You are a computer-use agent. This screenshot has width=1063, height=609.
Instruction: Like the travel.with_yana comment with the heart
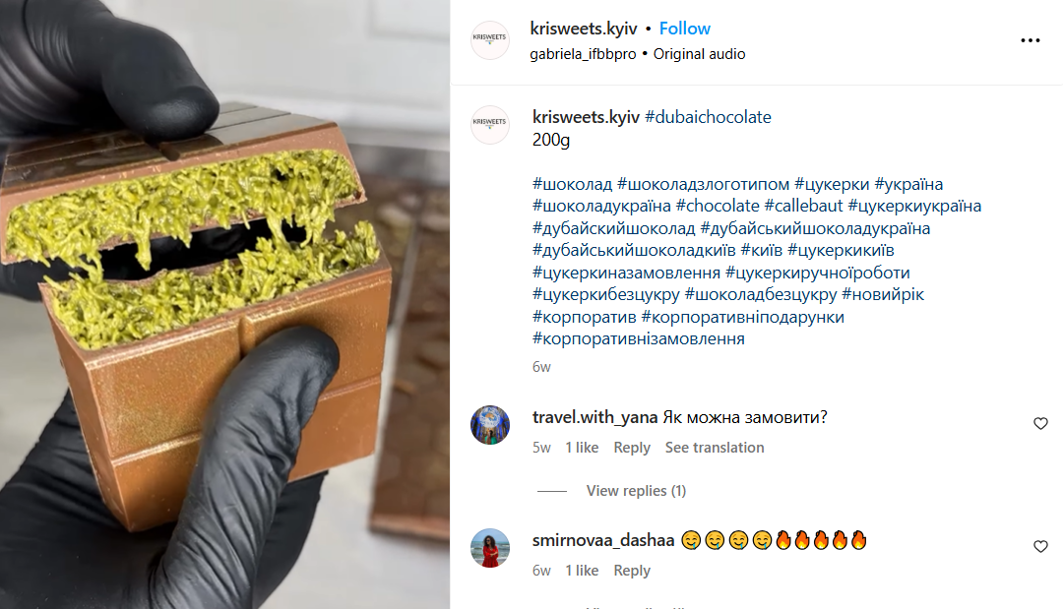pos(1040,423)
